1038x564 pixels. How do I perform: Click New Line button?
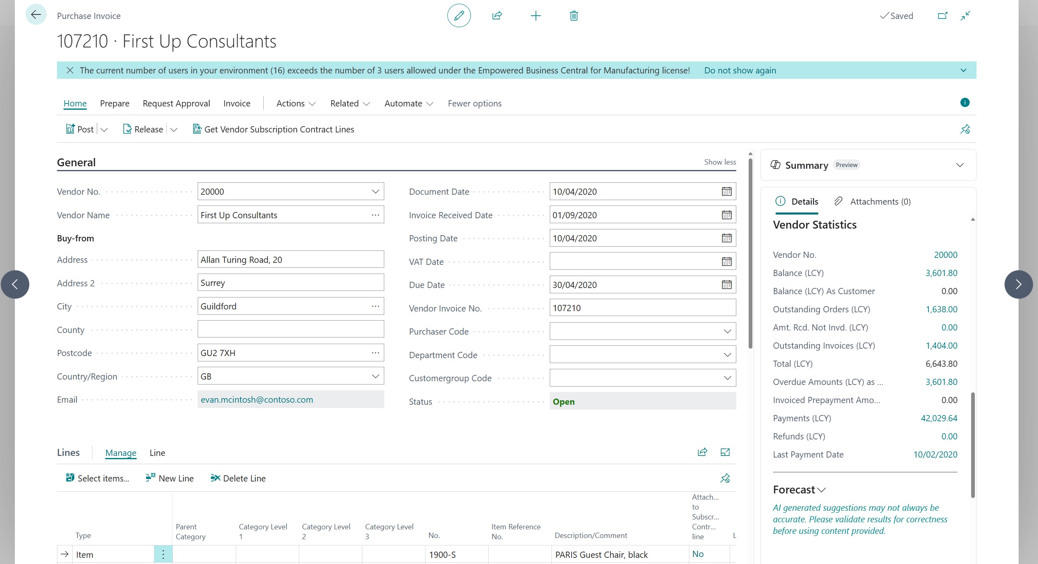[x=170, y=478]
